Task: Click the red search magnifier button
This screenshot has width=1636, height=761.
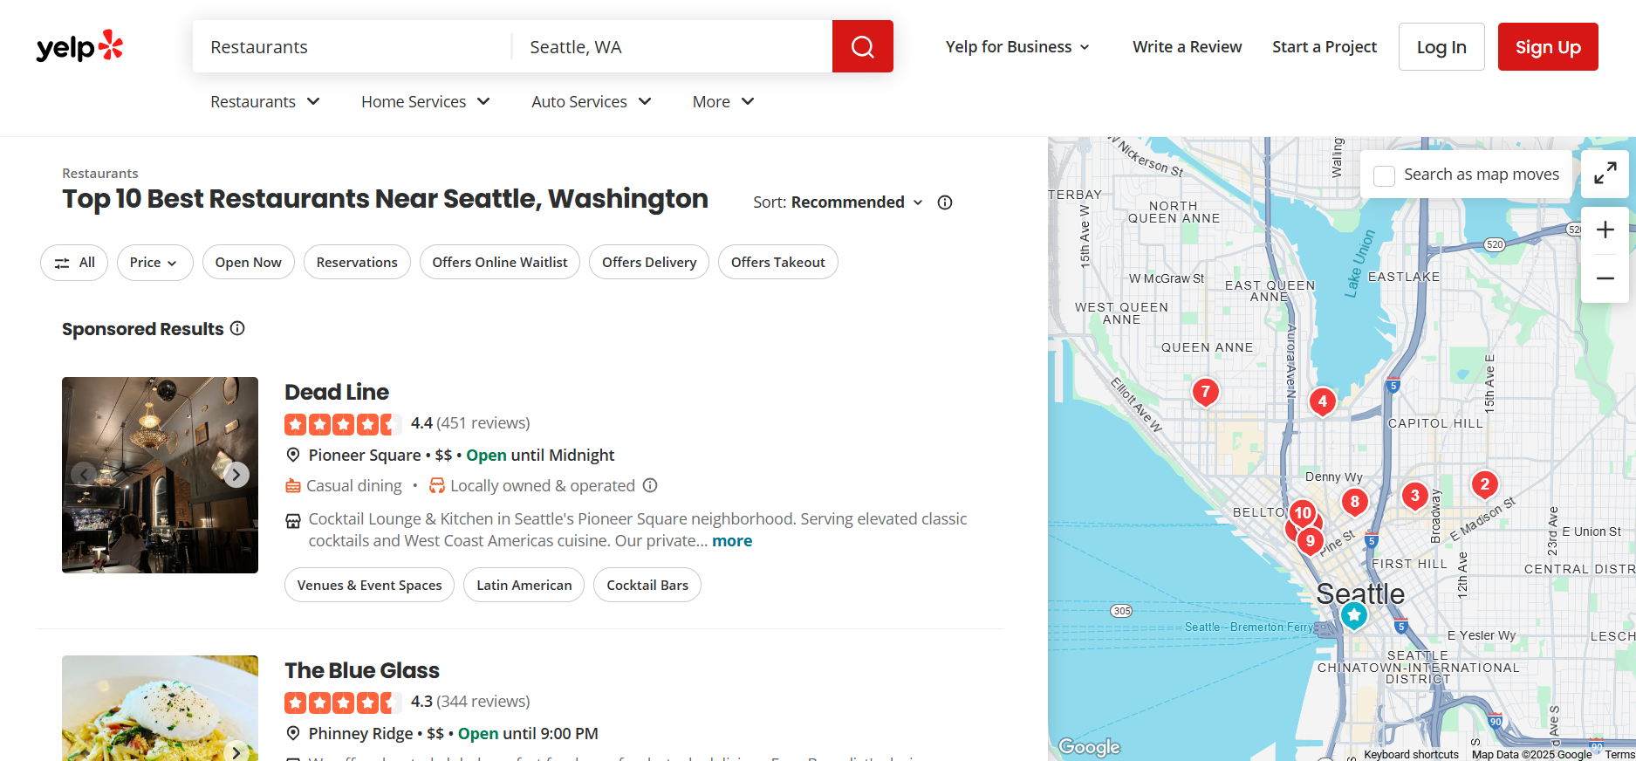Action: (x=862, y=46)
